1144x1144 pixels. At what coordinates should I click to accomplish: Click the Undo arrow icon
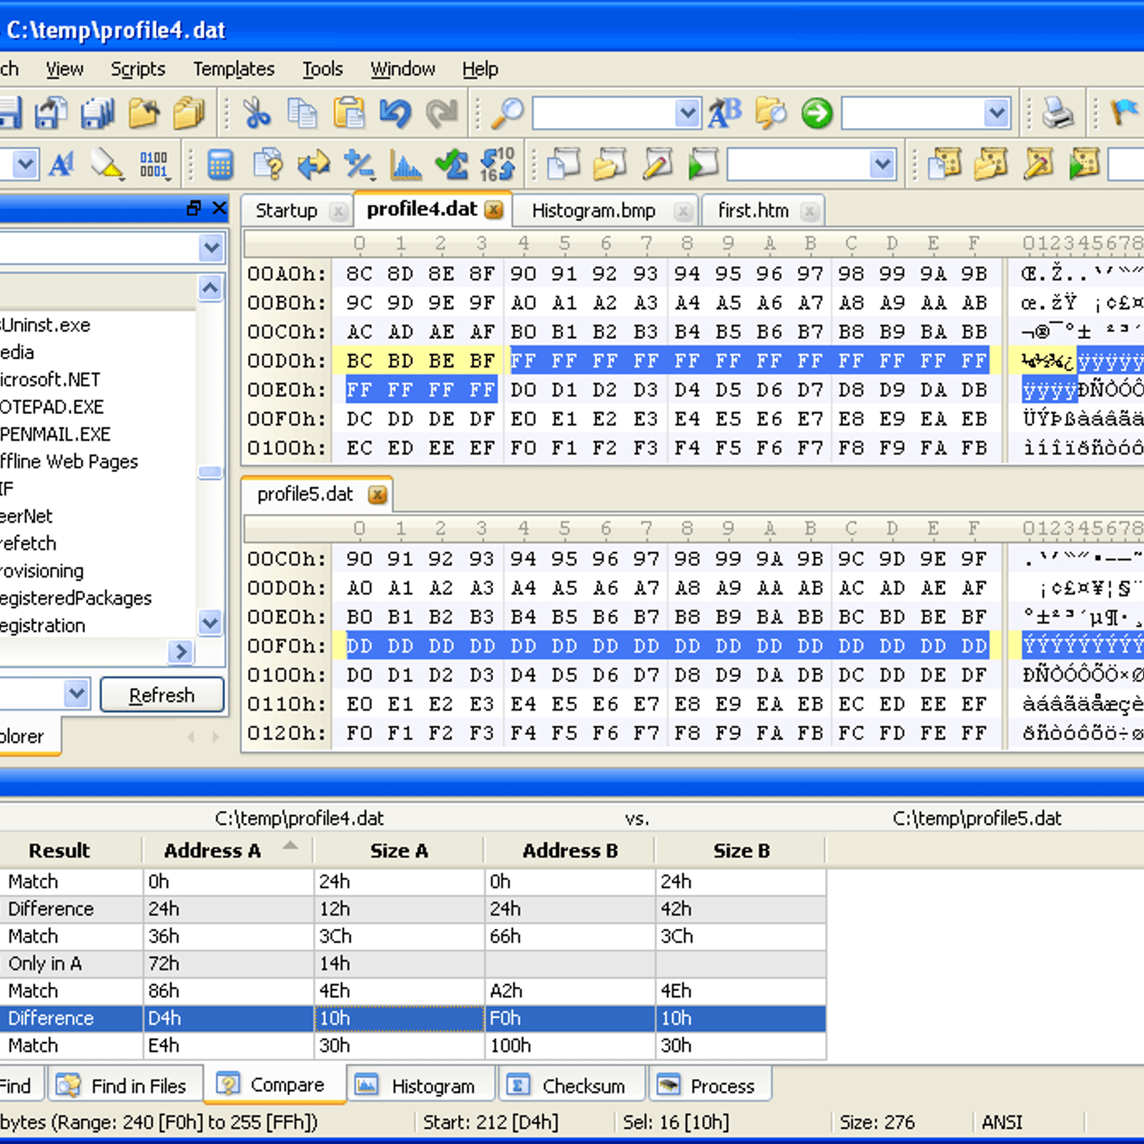click(x=395, y=113)
